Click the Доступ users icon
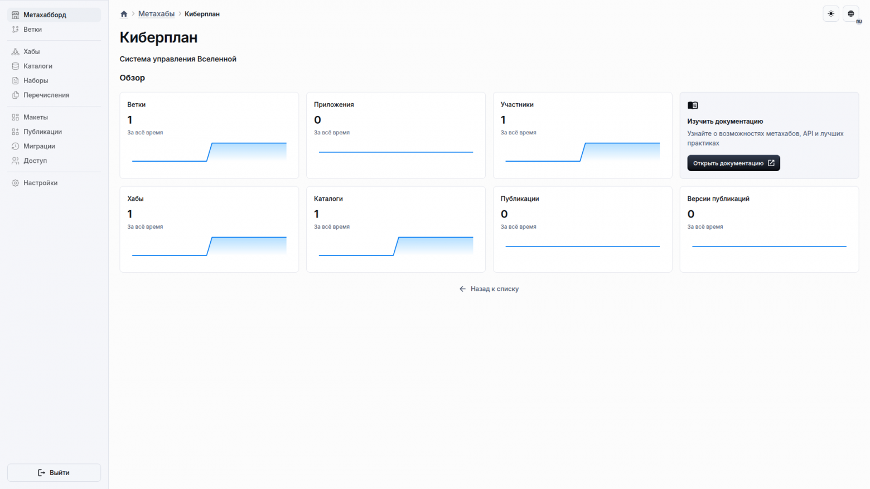Viewport: 870px width, 489px height. [x=16, y=161]
